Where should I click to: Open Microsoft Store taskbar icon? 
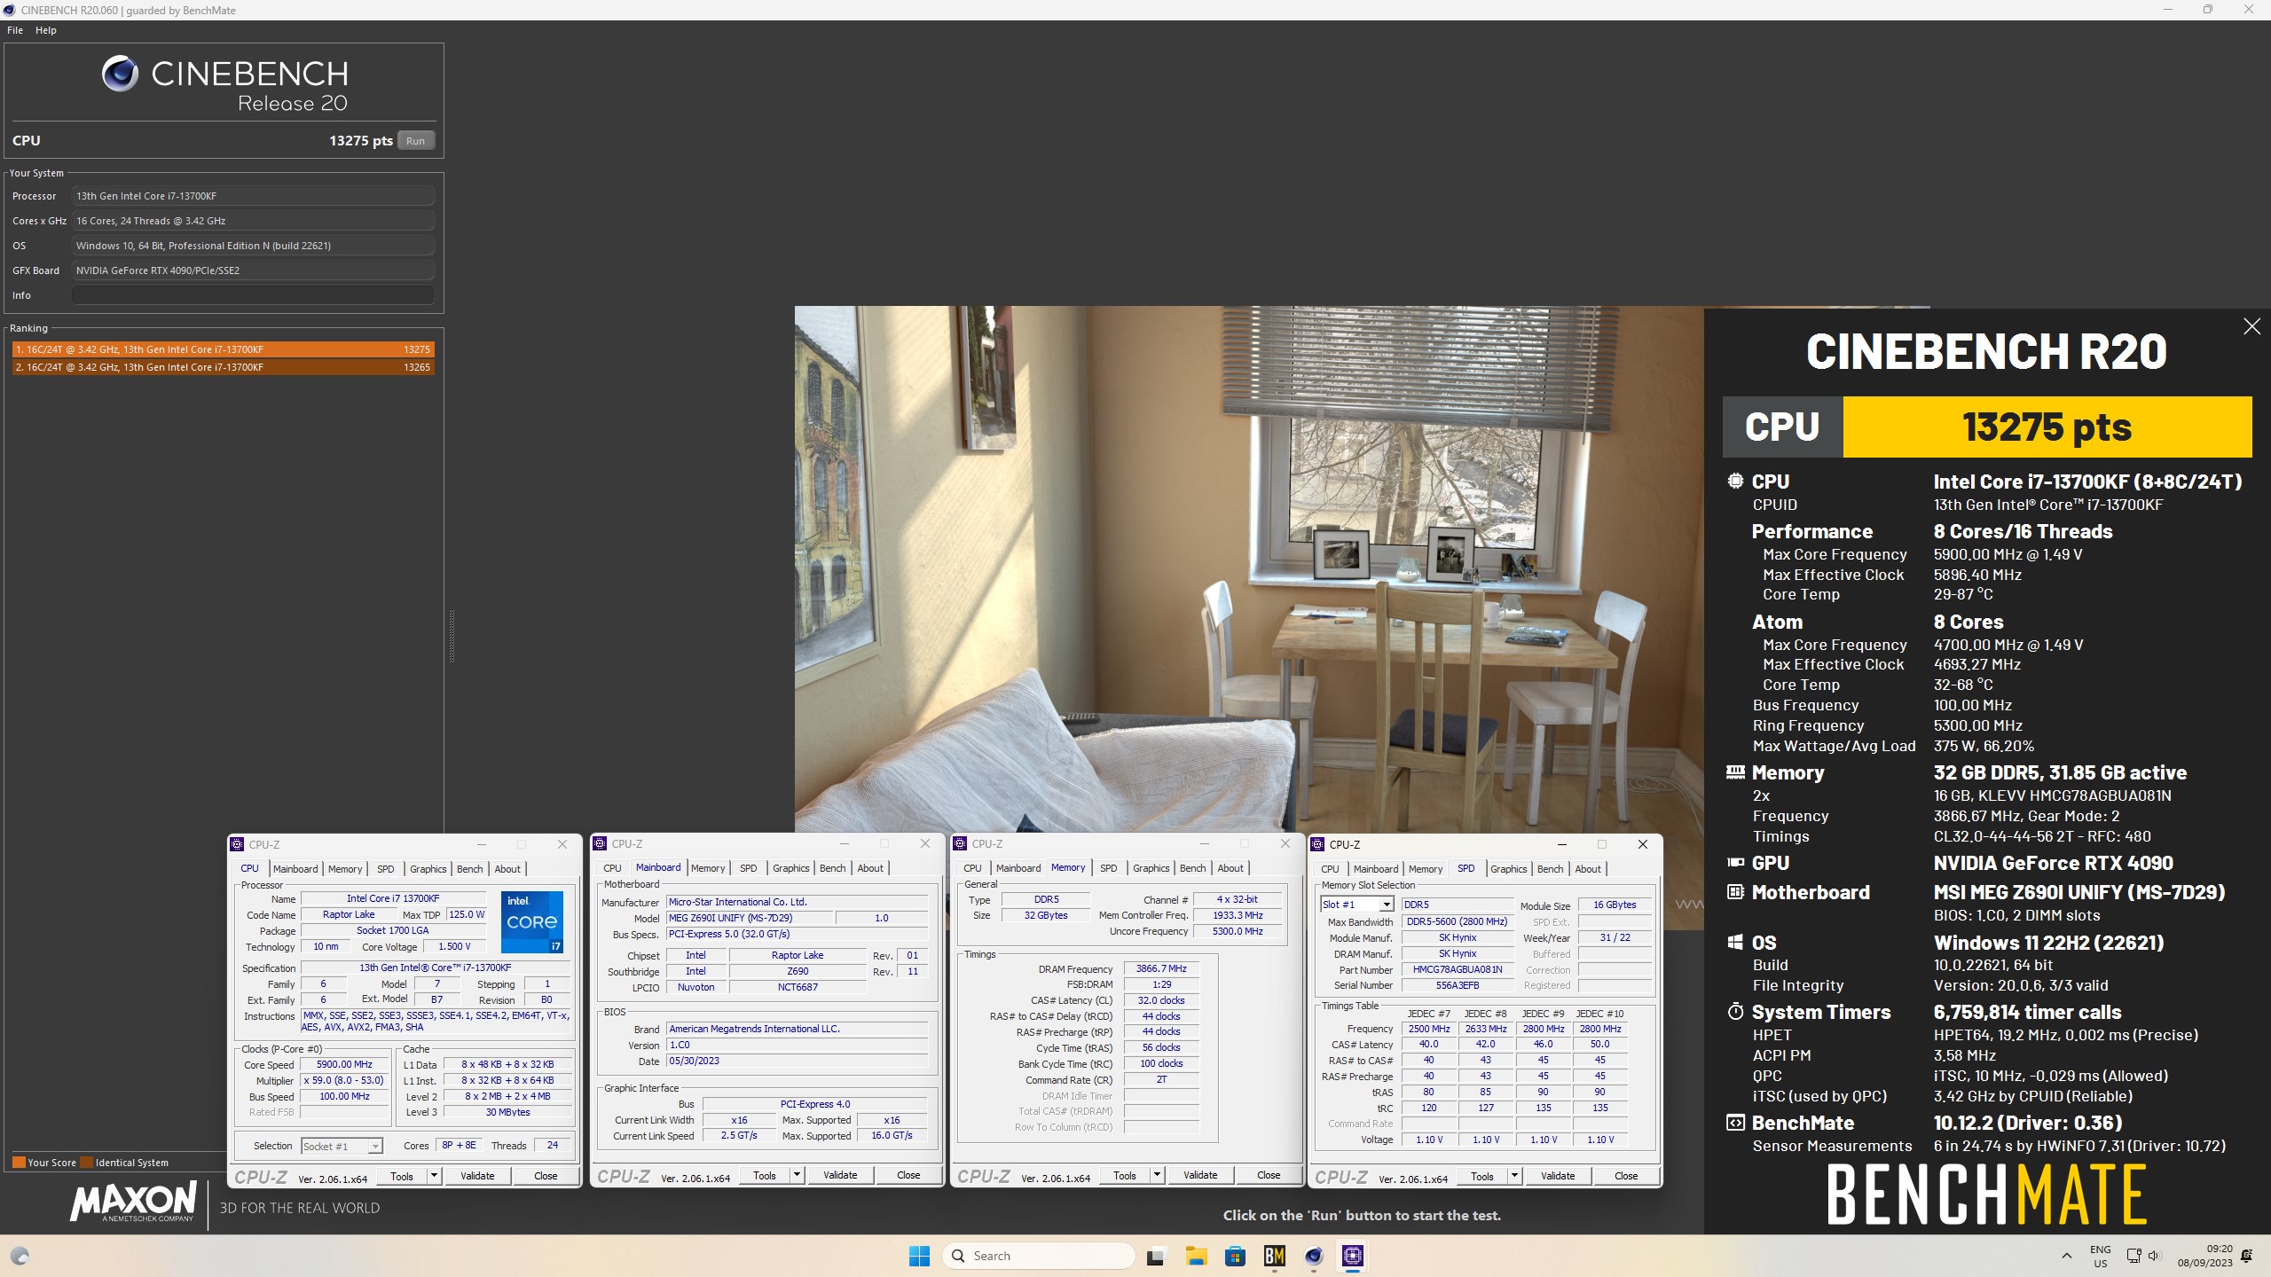1235,1256
